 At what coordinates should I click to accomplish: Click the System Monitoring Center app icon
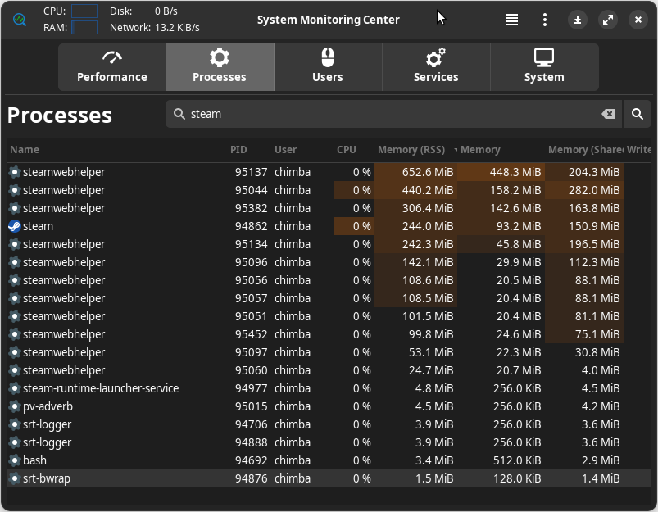click(x=20, y=20)
